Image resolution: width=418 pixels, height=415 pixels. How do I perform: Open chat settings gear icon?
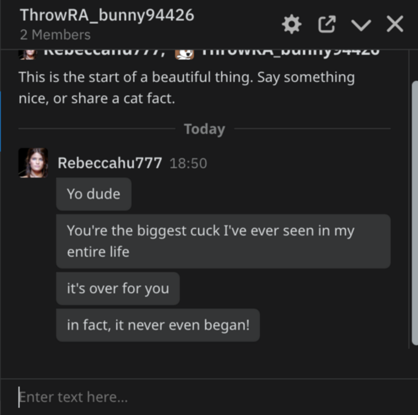291,24
